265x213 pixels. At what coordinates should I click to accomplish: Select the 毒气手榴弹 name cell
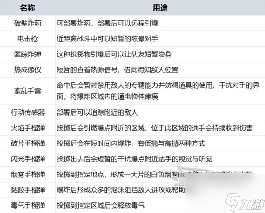tap(28, 206)
